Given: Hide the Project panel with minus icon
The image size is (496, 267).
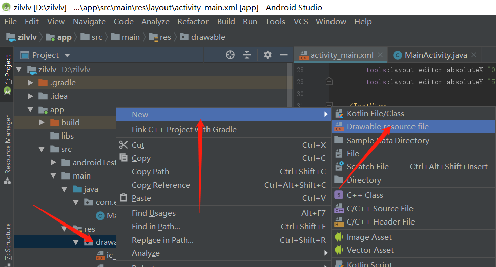Looking at the screenshot, I should pos(284,55).
